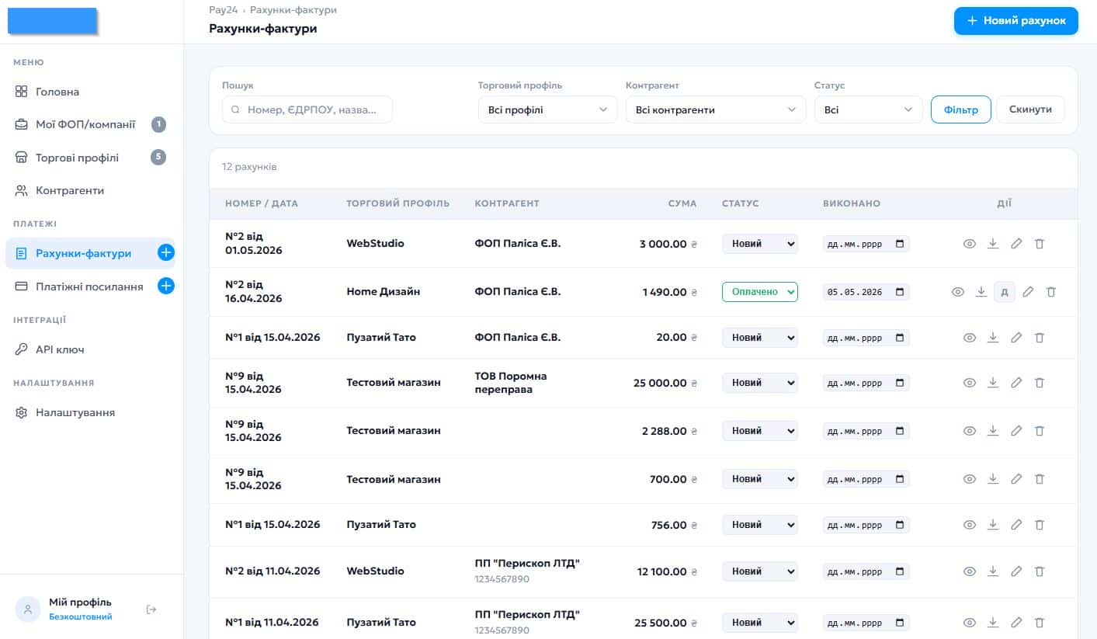The image size is (1097, 639).
Task: Change status of the 756.00 invoice
Action: pos(760,525)
